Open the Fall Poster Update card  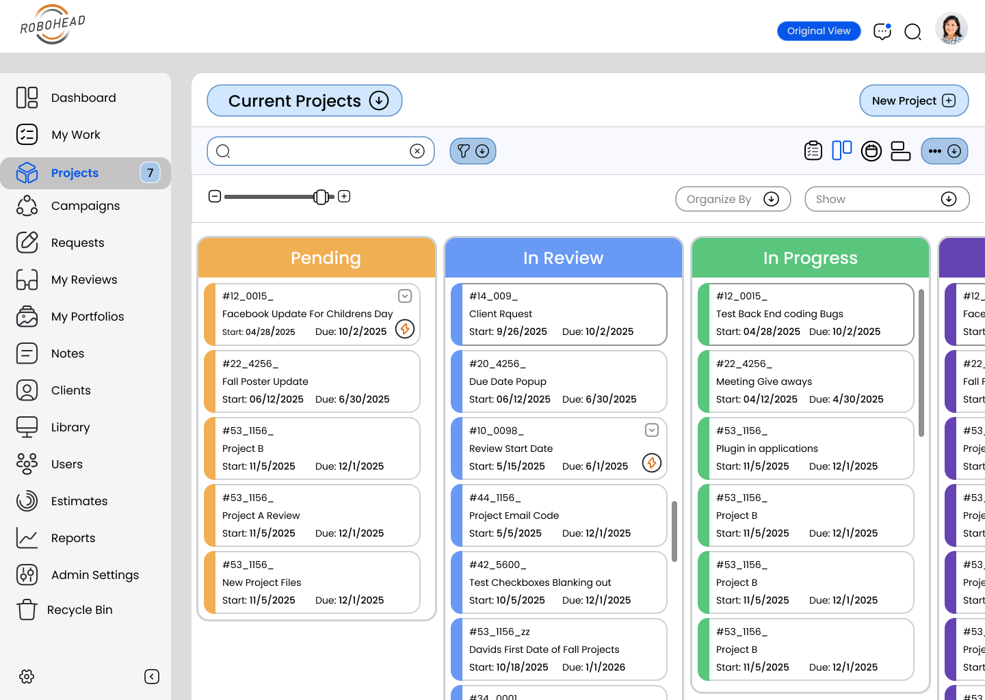coord(312,381)
